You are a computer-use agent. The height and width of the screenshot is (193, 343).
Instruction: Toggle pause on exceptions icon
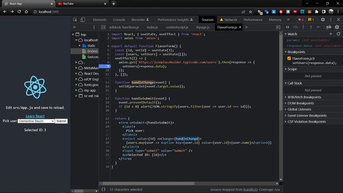tap(337, 27)
